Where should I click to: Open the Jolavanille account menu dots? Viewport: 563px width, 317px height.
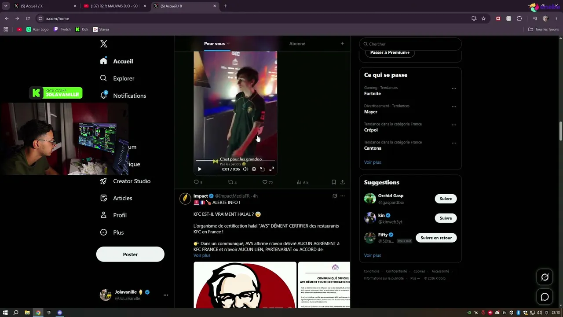166,295
